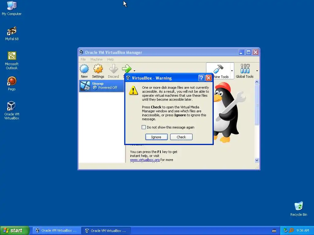314x235 pixels.
Task: Click the scrollbar up arrow
Action: pyautogui.click(x=257, y=82)
